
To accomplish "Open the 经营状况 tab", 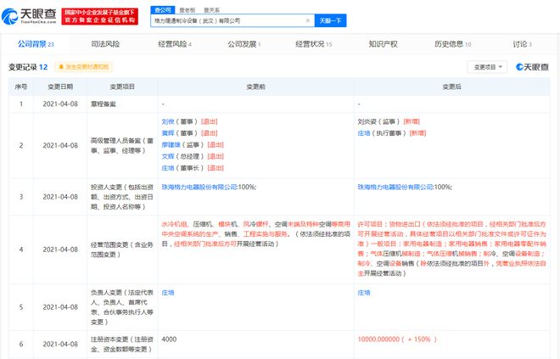I will (314, 44).
